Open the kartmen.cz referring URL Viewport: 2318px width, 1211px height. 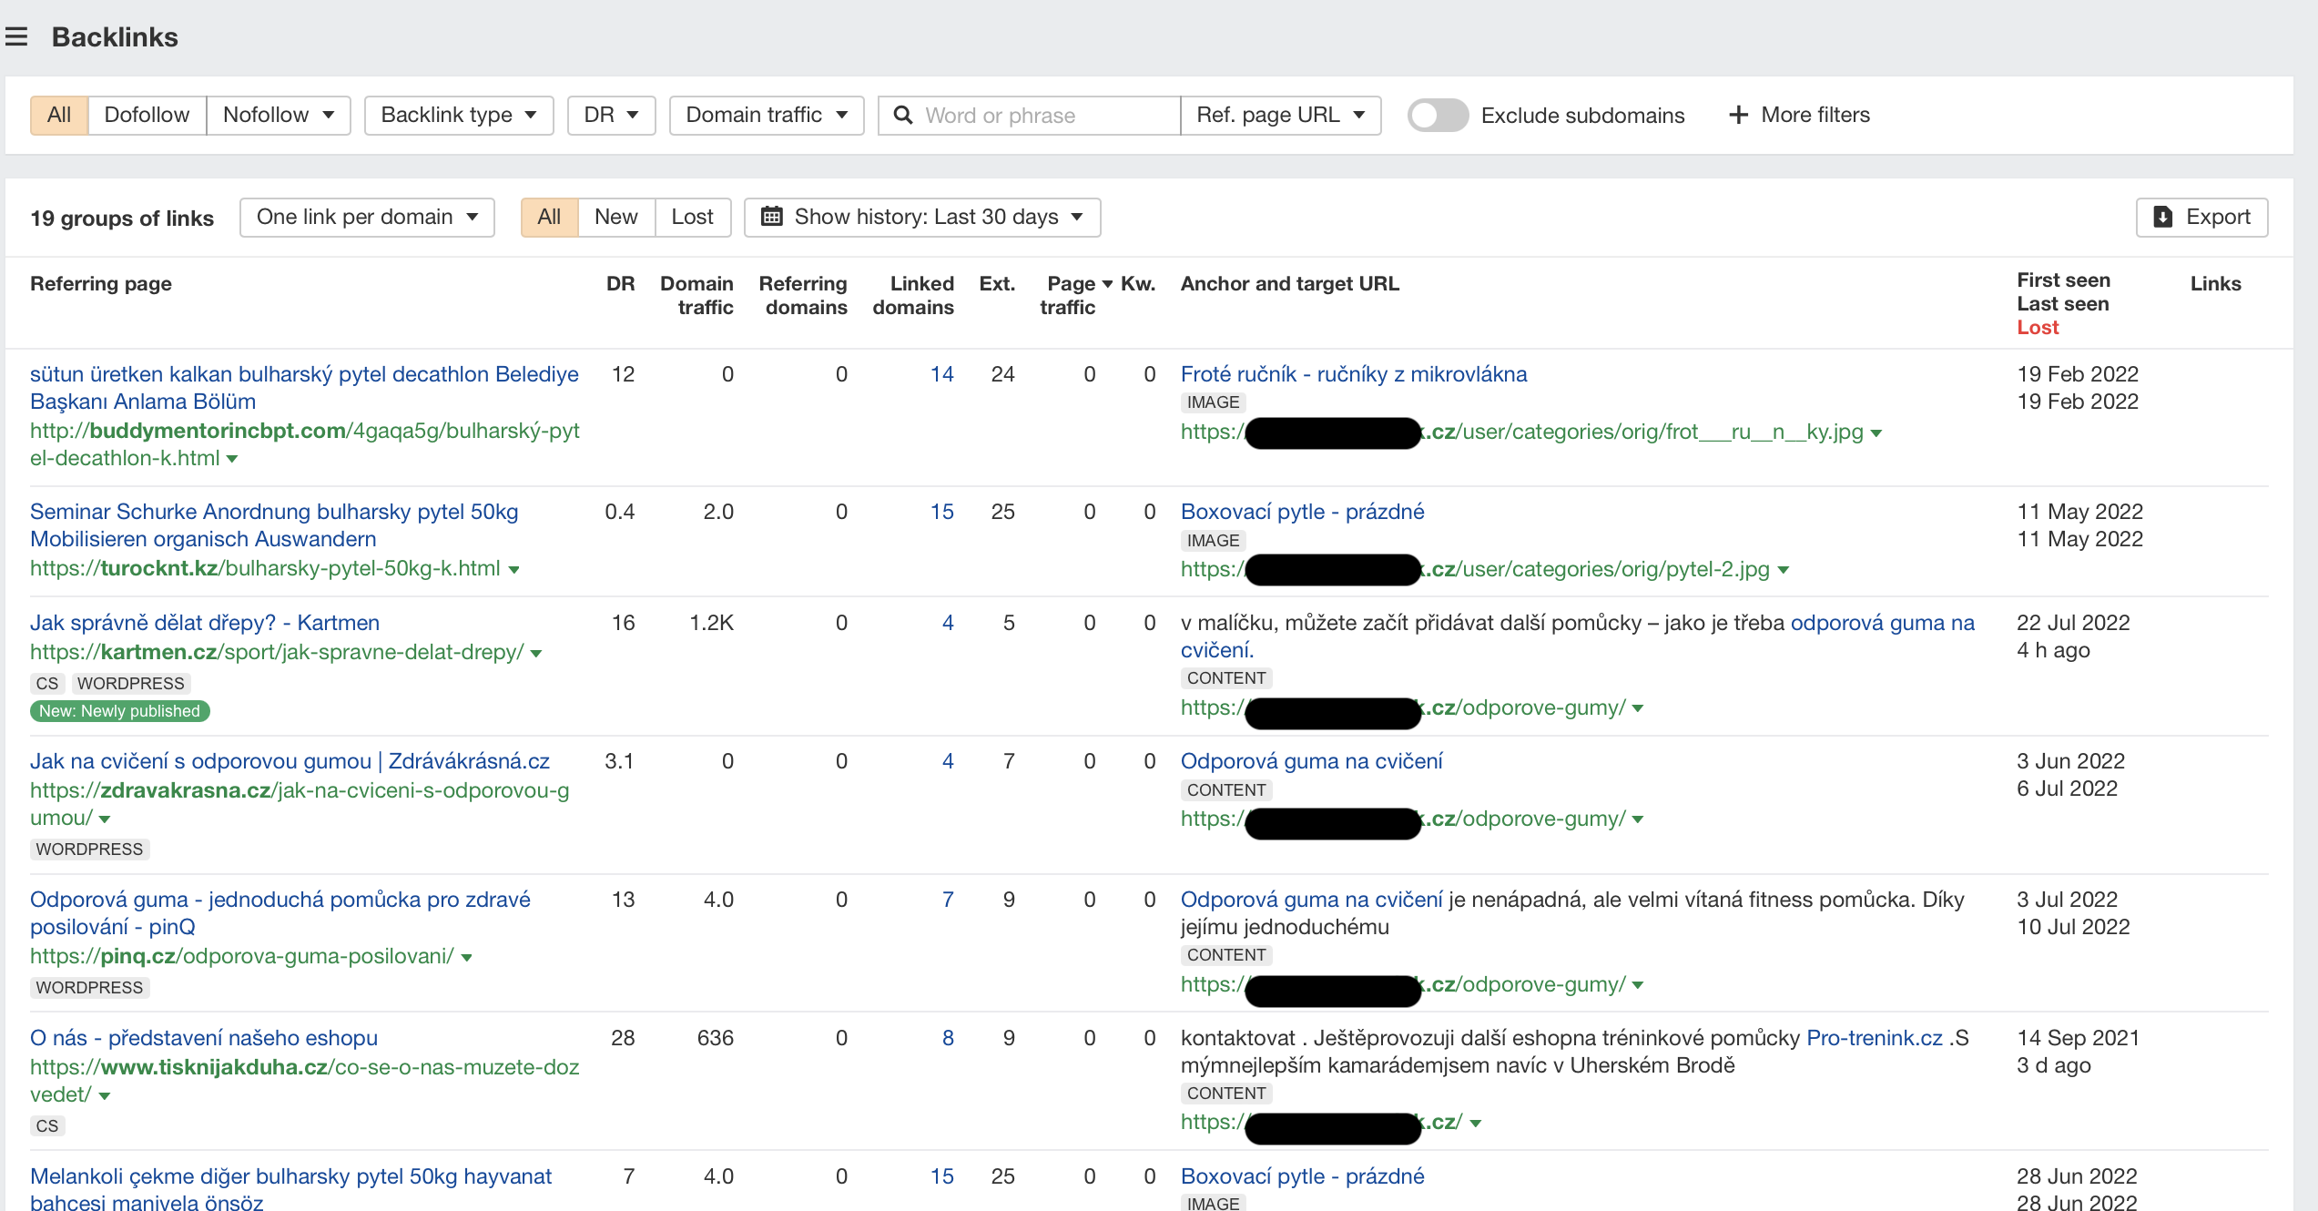point(277,652)
